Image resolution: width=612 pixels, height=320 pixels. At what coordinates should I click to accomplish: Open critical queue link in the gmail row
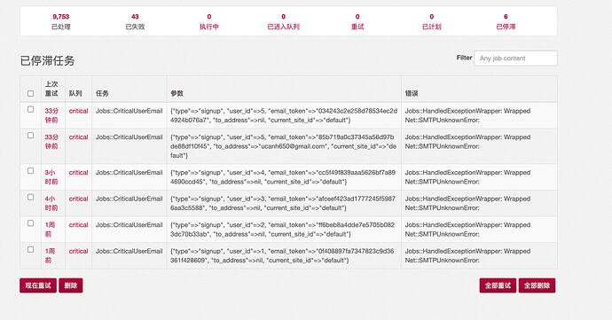tap(78, 137)
